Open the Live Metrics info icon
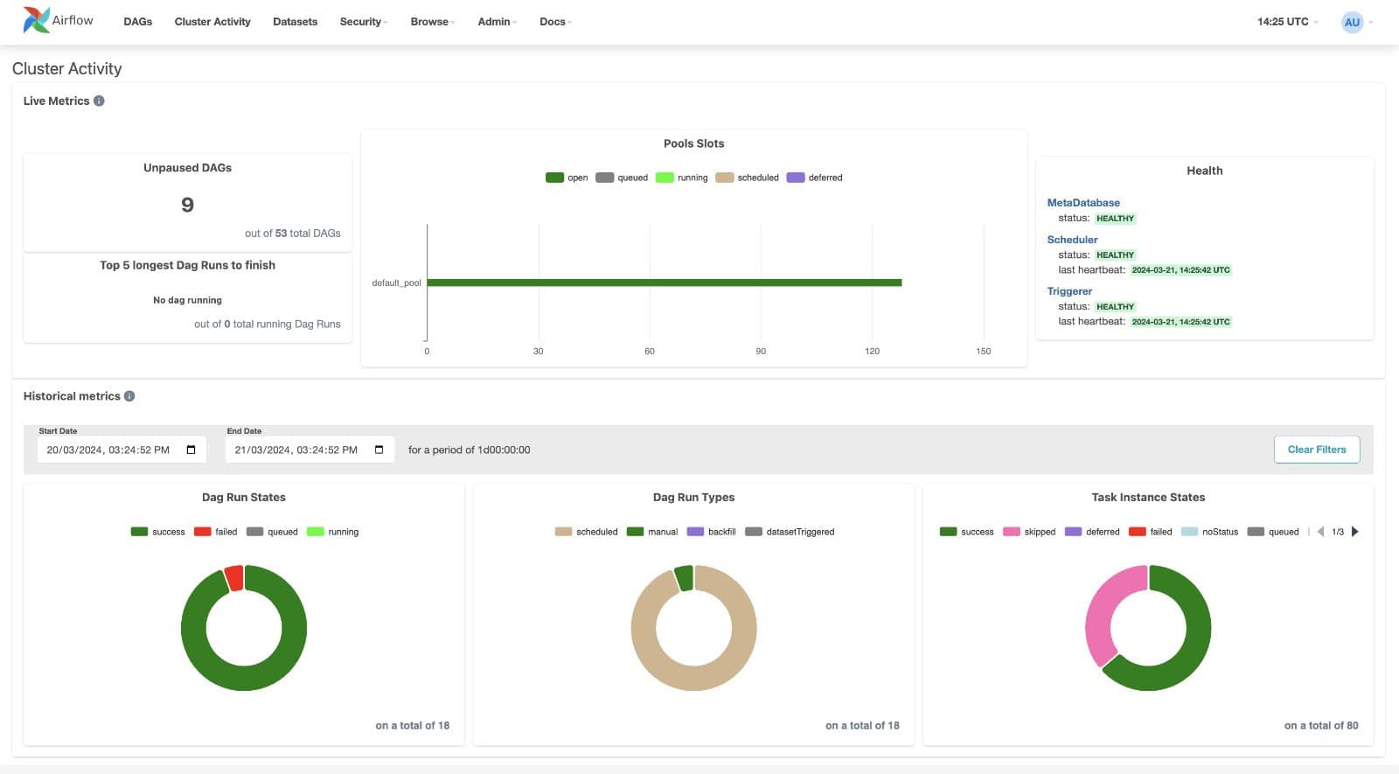 (x=99, y=101)
